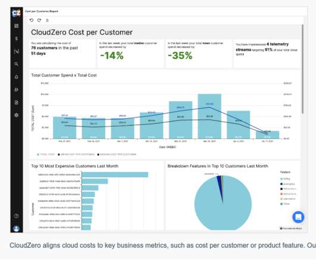
Task: Open the document reports sidebar icon
Action: 17,102
